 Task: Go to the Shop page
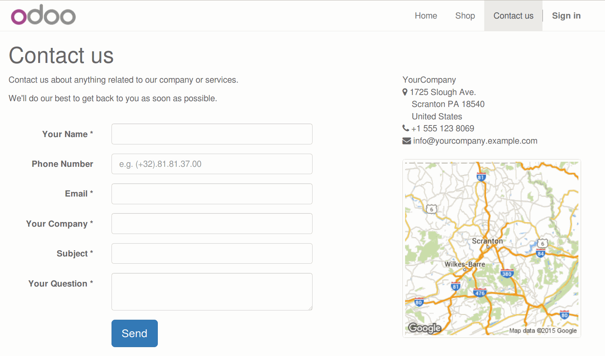pos(465,16)
